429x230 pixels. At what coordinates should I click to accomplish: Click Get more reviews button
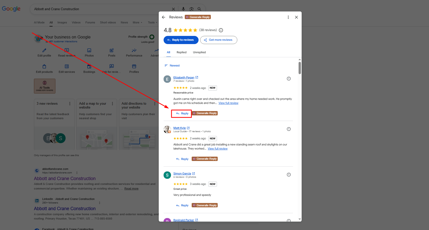[x=218, y=40]
